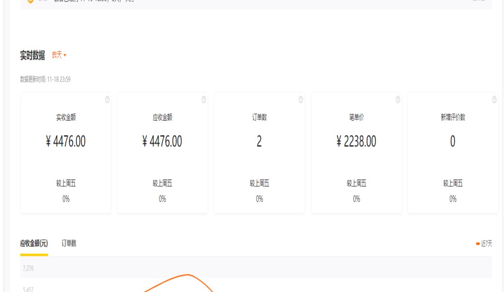Open help tooltip icon on 订单数 card

pyautogui.click(x=301, y=99)
